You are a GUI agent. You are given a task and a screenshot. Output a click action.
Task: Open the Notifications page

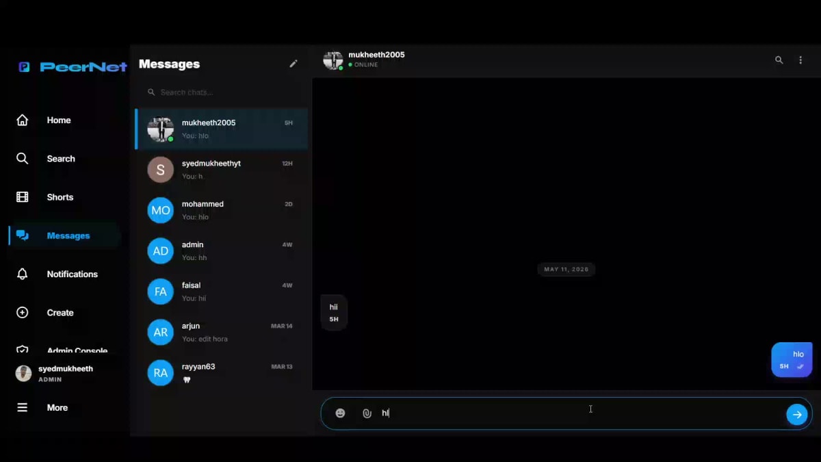pos(63,274)
